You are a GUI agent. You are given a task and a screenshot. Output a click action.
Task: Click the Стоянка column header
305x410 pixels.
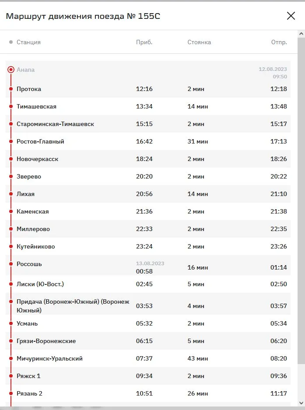point(199,42)
